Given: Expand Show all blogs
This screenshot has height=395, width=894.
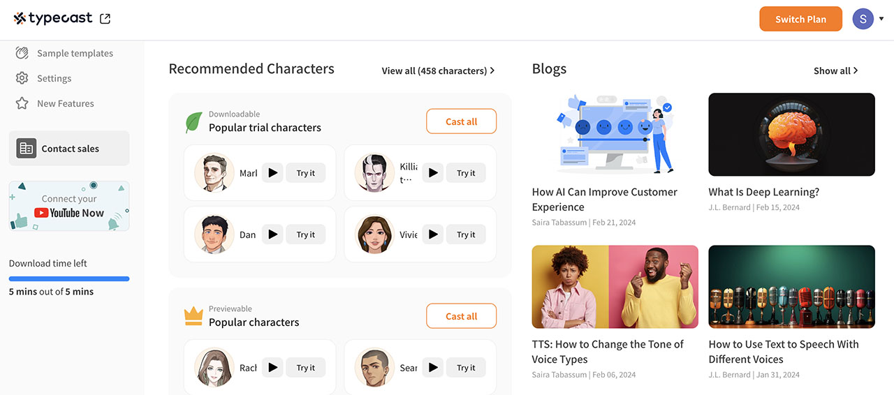Looking at the screenshot, I should (x=835, y=70).
